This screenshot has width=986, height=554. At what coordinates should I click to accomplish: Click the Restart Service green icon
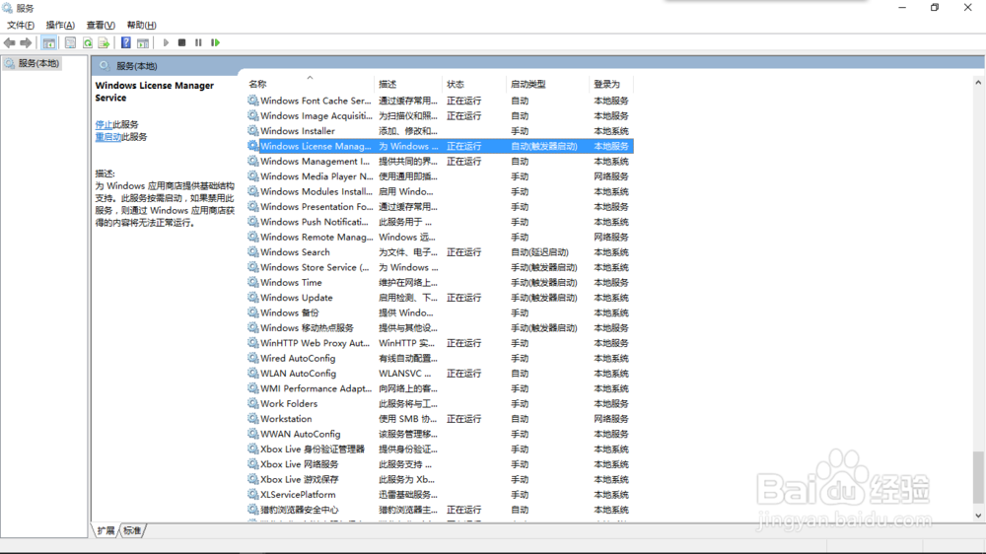click(x=215, y=42)
